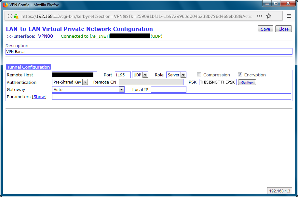Viewport: 298px width, 197px height.
Task: Save the VPN configuration
Action: click(265, 29)
